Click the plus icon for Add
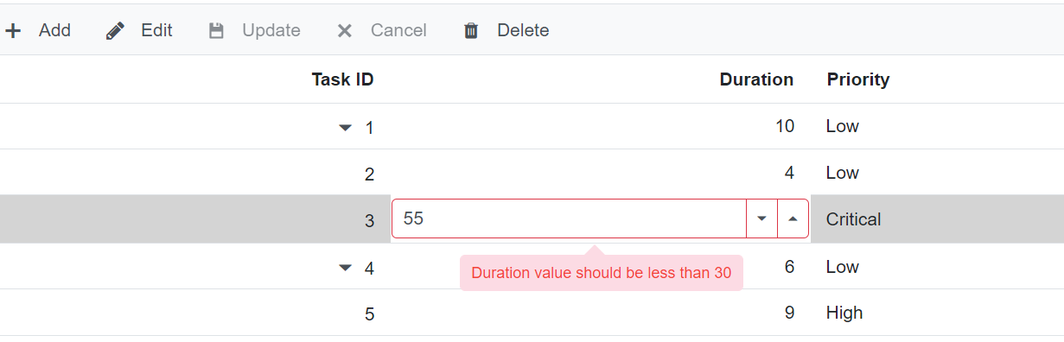1064x342 pixels. click(x=13, y=31)
